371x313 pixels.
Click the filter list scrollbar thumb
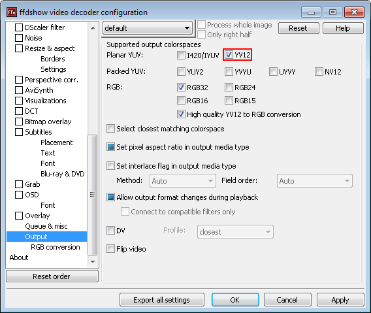pos(93,195)
